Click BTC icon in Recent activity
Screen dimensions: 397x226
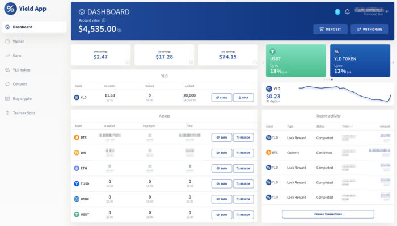tap(269, 153)
